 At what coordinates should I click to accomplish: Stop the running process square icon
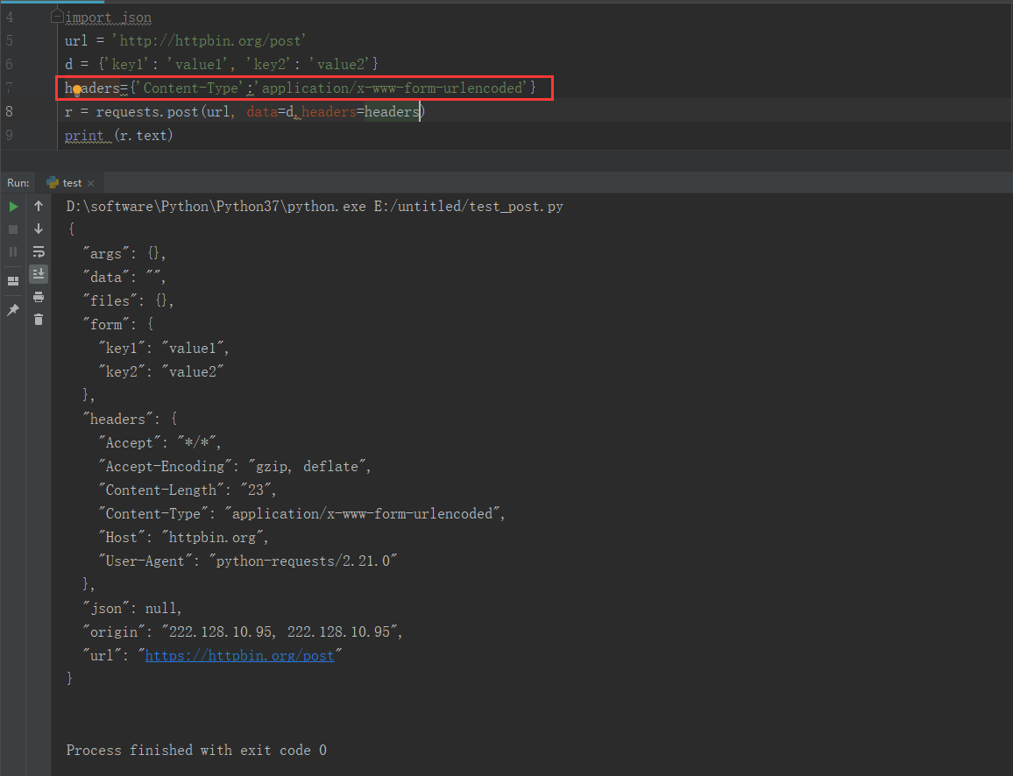(x=13, y=229)
